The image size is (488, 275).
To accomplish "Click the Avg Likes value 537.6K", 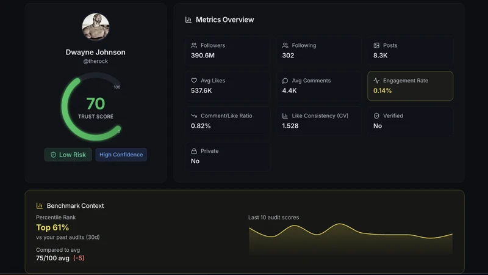I will [201, 90].
